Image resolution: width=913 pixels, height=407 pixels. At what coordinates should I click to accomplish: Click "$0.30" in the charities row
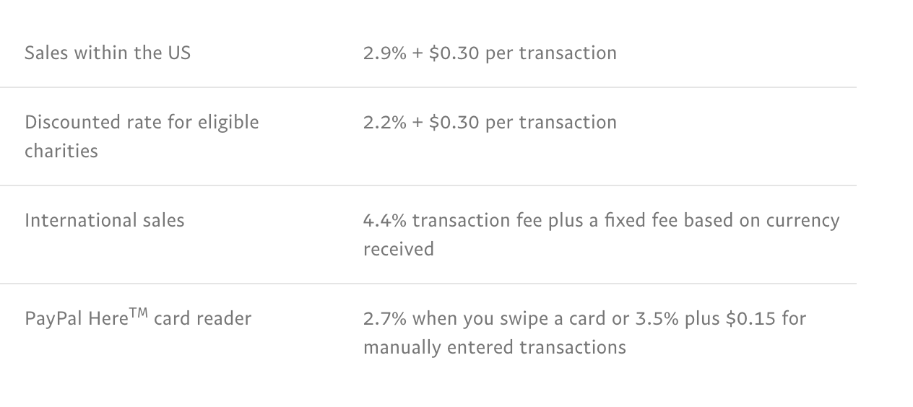point(454,122)
